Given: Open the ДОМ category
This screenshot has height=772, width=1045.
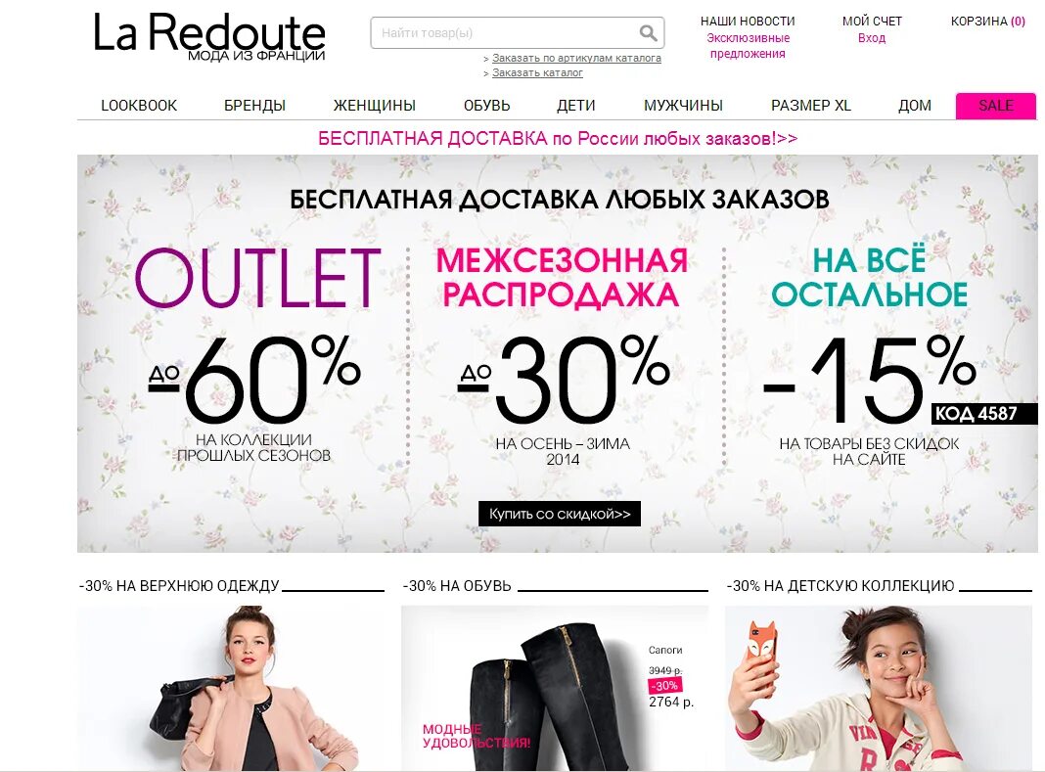Looking at the screenshot, I should 914,106.
